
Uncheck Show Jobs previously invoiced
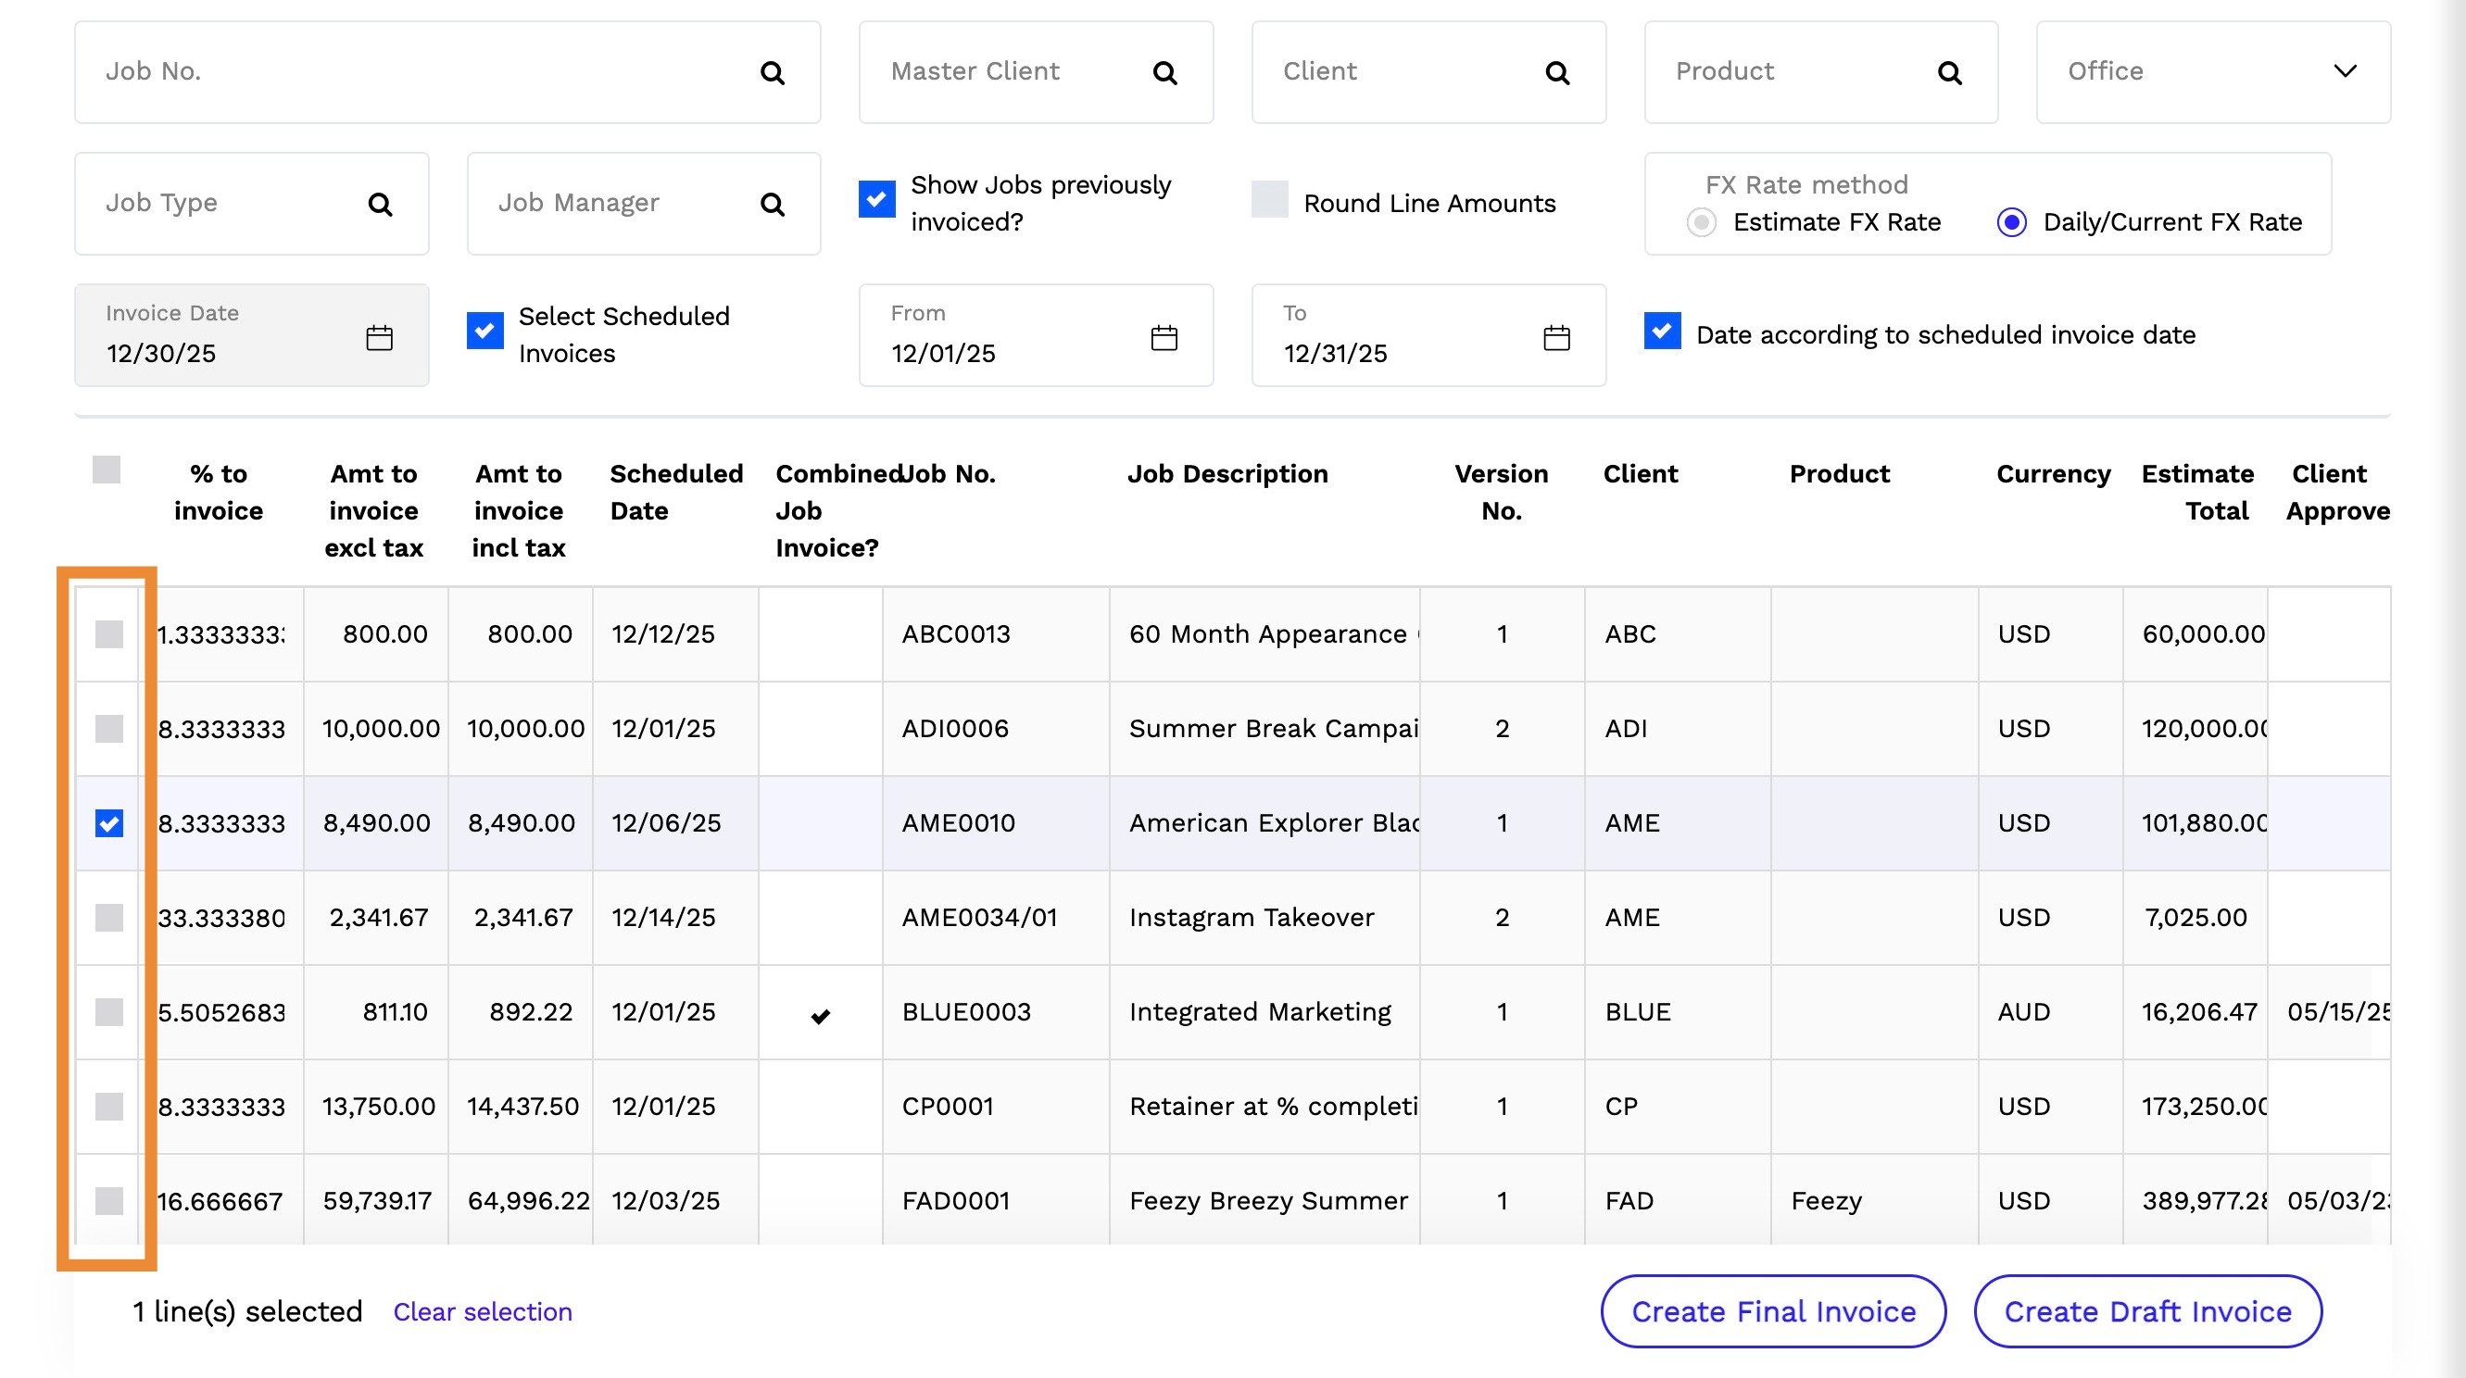tap(876, 199)
